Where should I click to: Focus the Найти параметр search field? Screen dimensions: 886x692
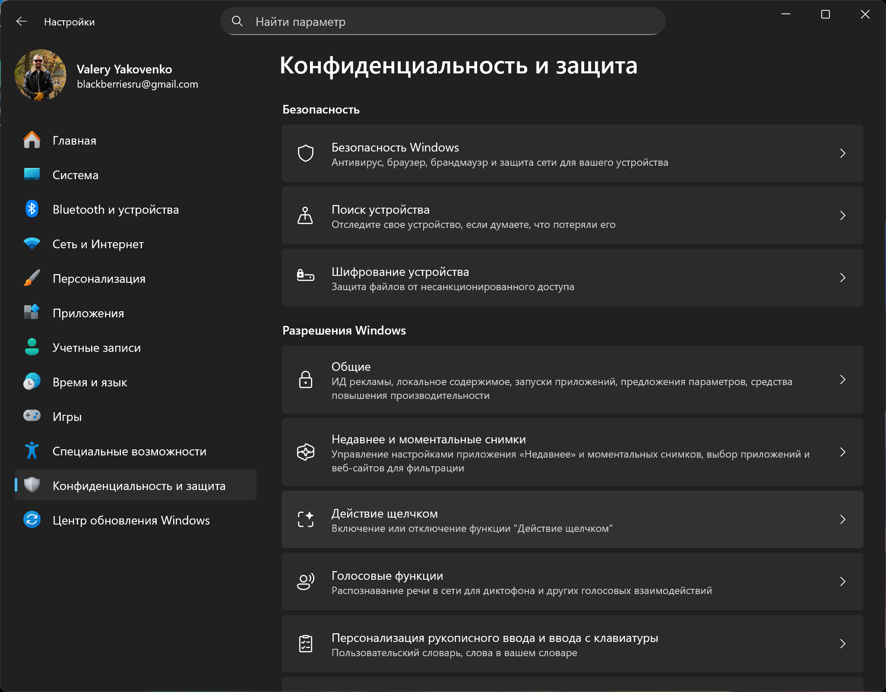[443, 21]
